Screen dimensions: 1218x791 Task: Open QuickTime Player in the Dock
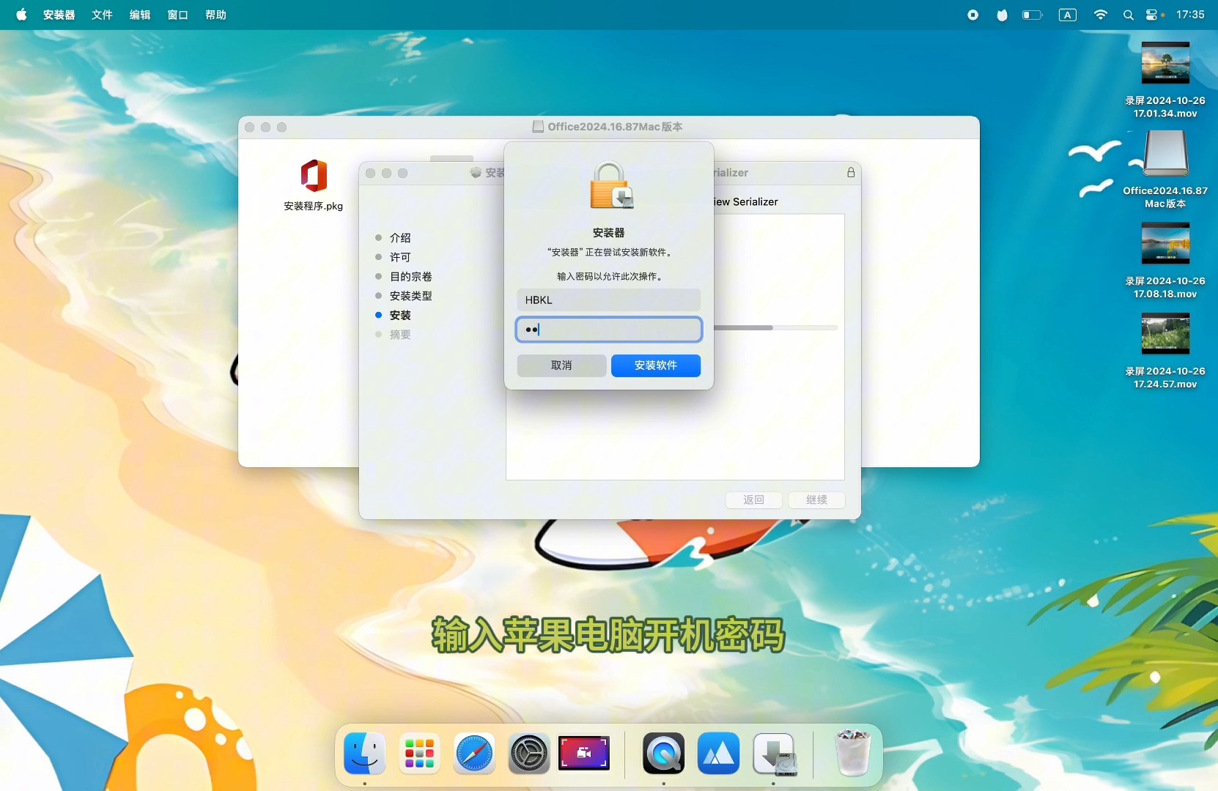[664, 754]
